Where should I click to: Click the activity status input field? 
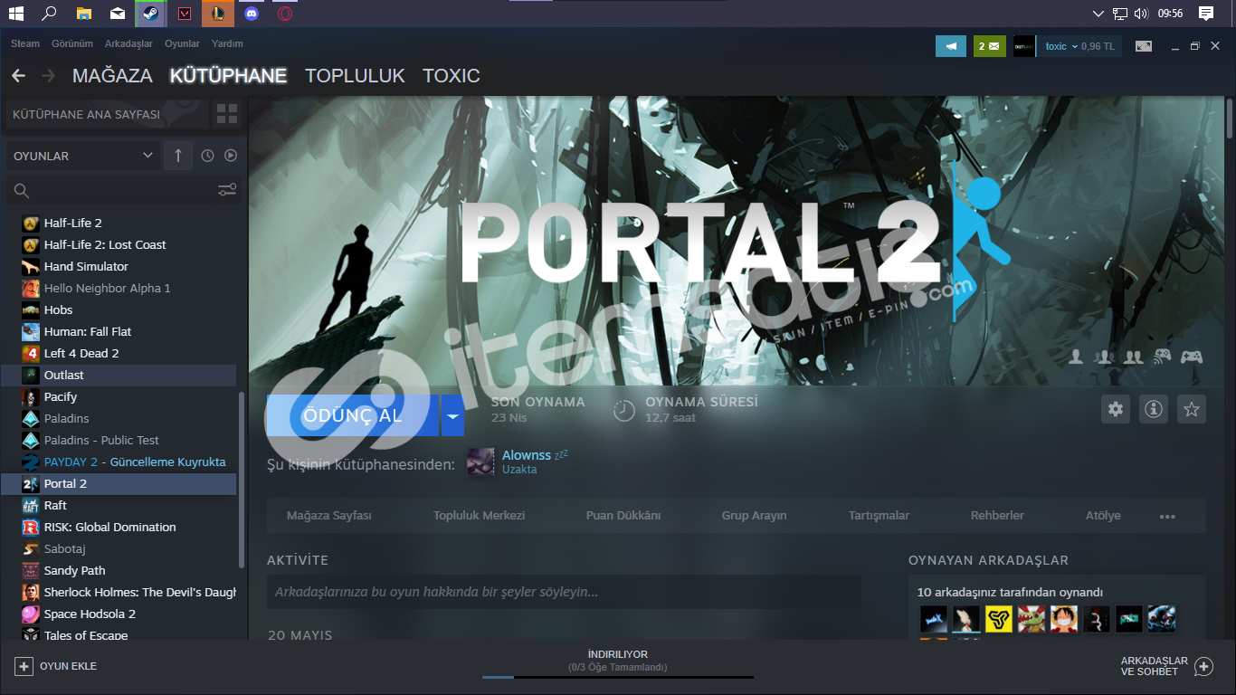(x=564, y=592)
